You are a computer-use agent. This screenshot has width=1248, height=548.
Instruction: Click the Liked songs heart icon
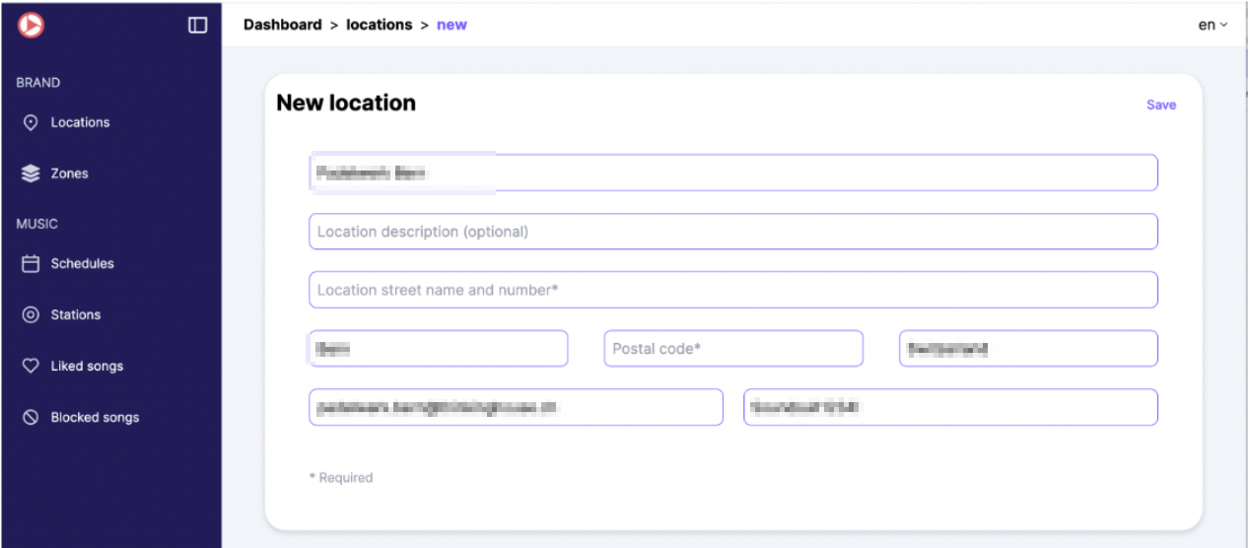click(x=31, y=367)
